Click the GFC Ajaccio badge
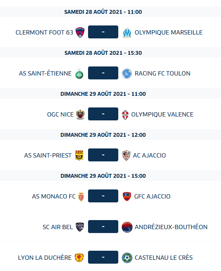The height and width of the screenshot is (271, 221). pyautogui.click(x=127, y=196)
